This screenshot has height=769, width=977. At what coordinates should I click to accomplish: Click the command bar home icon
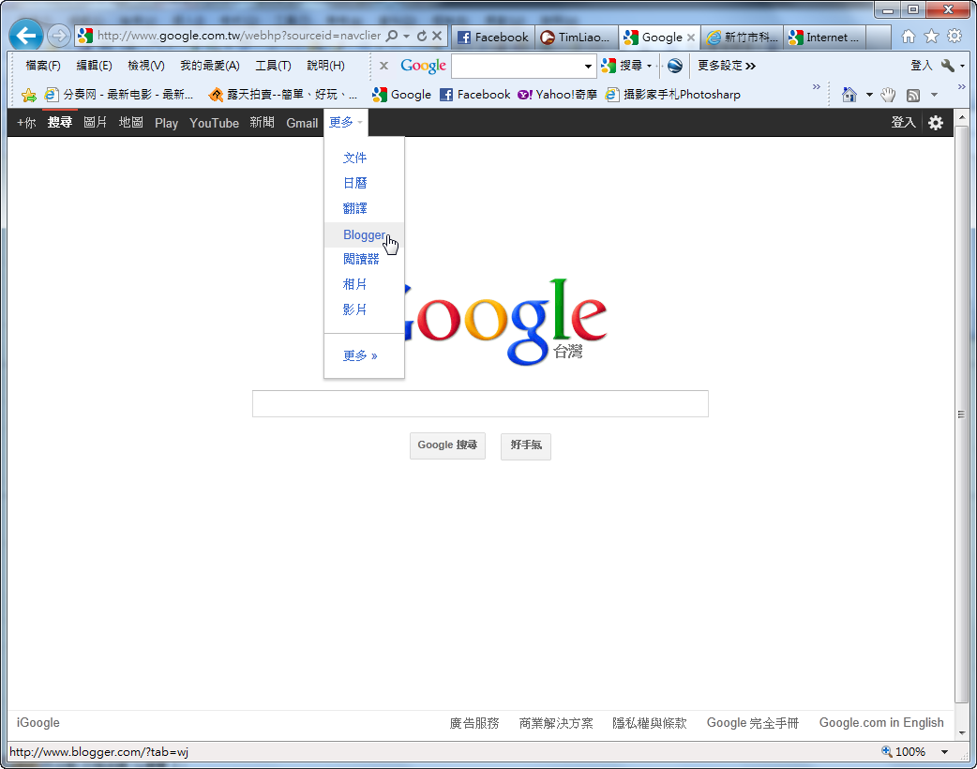coord(849,95)
